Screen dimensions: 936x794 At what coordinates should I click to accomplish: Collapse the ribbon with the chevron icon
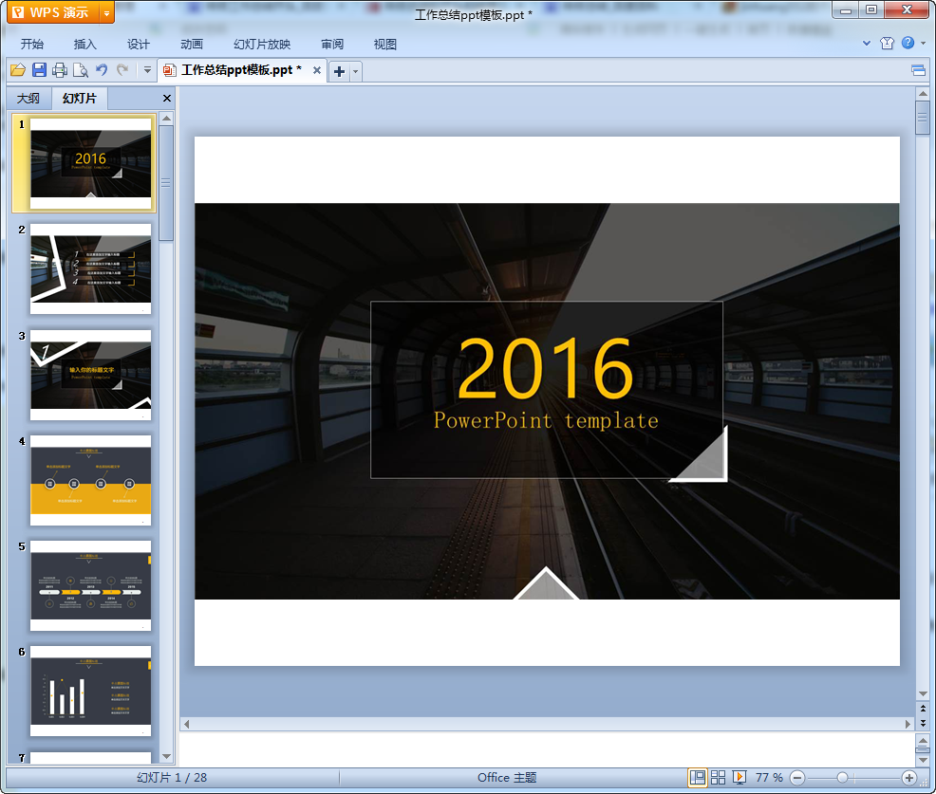pyautogui.click(x=867, y=43)
